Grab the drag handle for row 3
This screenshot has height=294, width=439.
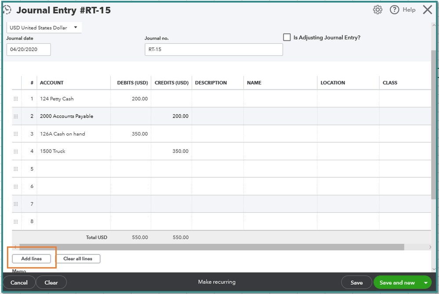pyautogui.click(x=16, y=134)
